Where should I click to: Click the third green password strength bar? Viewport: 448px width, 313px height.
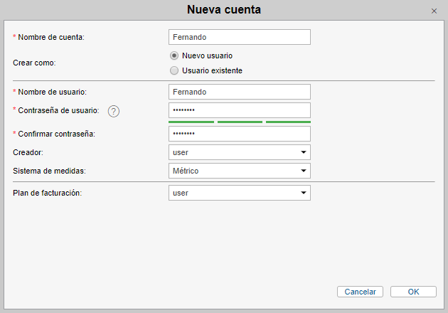click(288, 122)
